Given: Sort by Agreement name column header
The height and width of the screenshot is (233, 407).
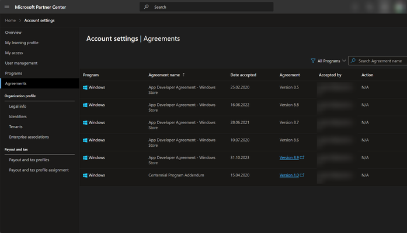Looking at the screenshot, I should (x=164, y=75).
